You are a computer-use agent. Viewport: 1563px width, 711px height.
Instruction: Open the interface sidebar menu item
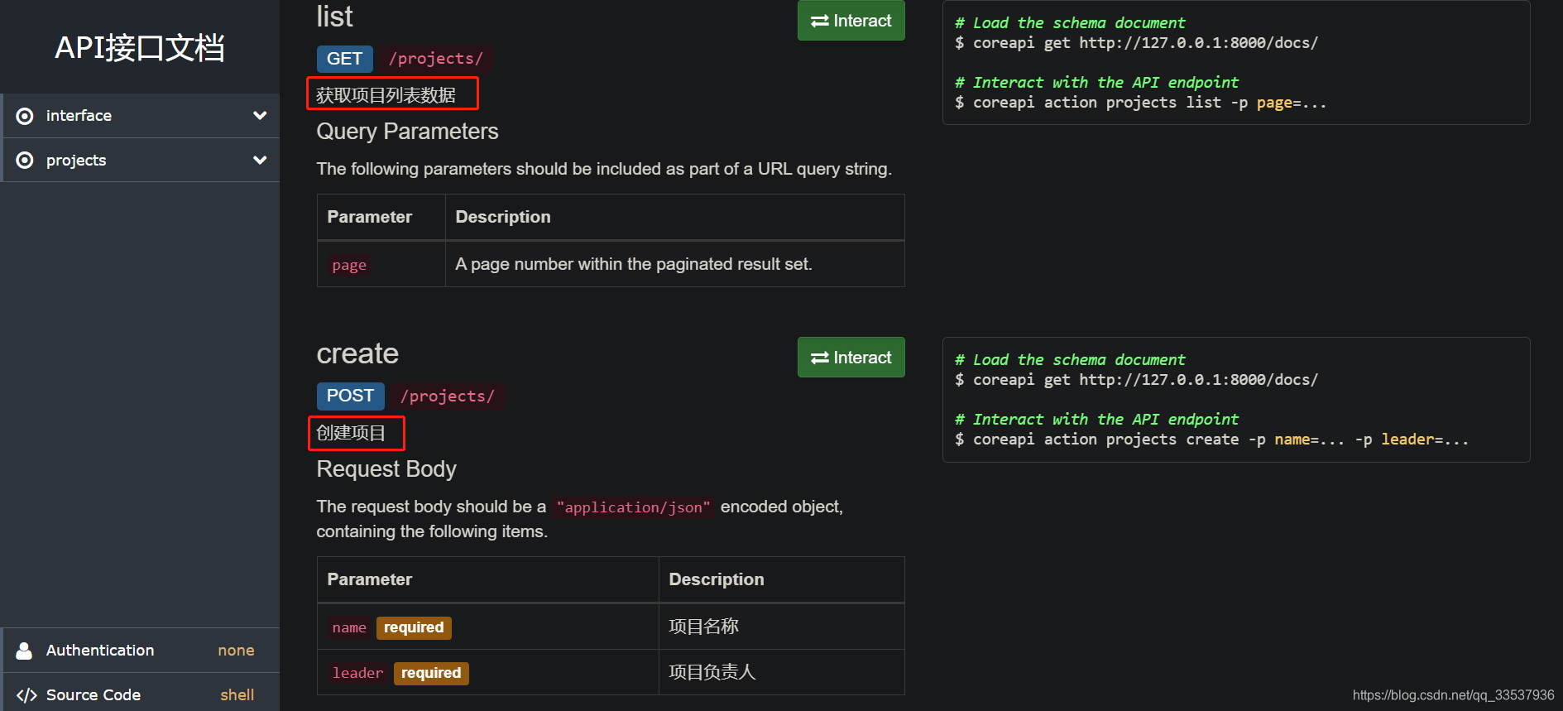[x=141, y=116]
